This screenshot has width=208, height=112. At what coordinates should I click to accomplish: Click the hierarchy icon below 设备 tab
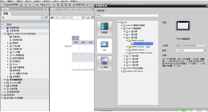point(3,18)
